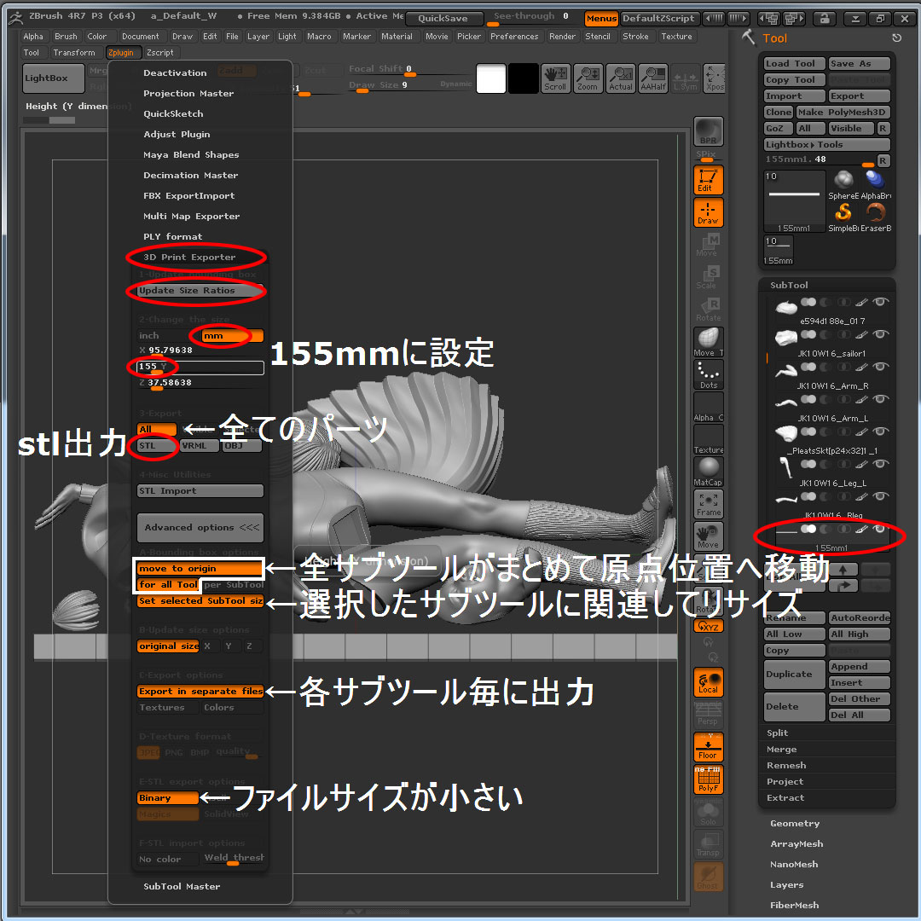Click the Scale transform icon
921x921 pixels.
(709, 276)
